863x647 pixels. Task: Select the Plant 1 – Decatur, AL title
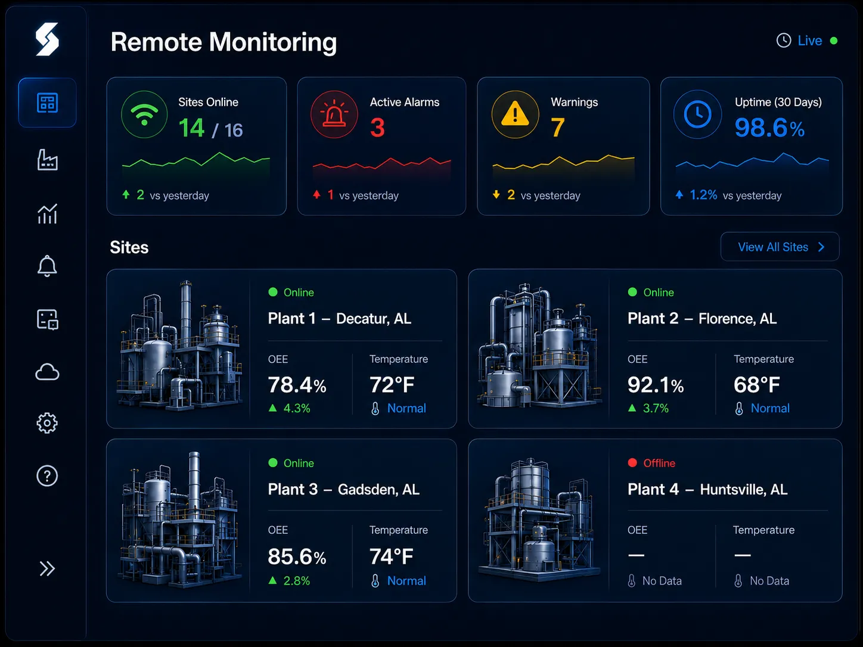[x=340, y=319]
